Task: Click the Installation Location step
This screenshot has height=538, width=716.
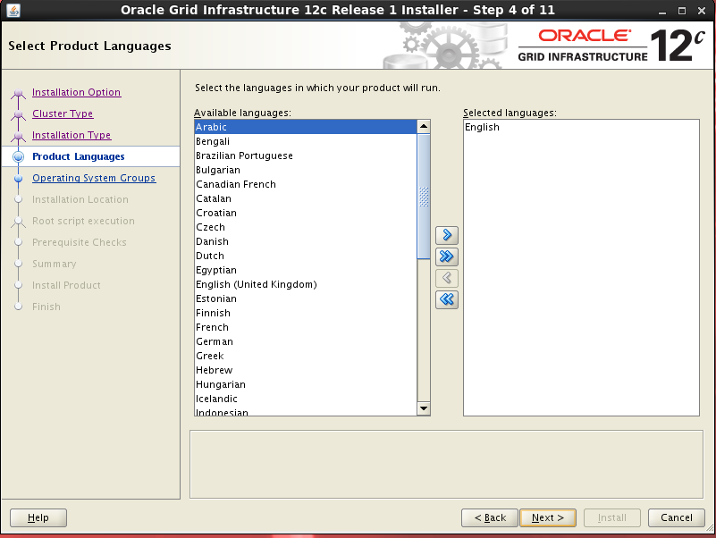Action: tap(80, 199)
